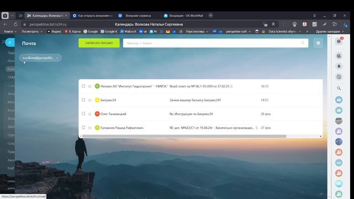
Task: Click the right arrow of the mail list scrollbar
Action: point(321,137)
